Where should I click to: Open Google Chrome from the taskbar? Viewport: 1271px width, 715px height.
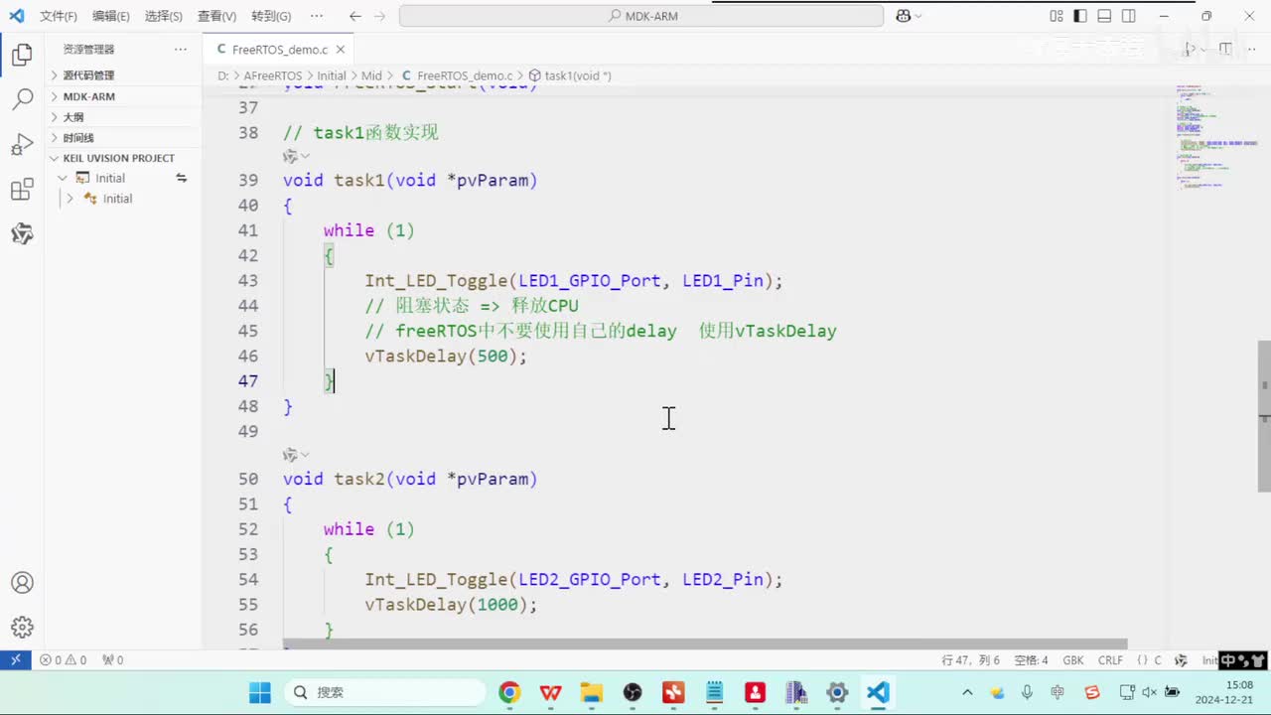(509, 692)
